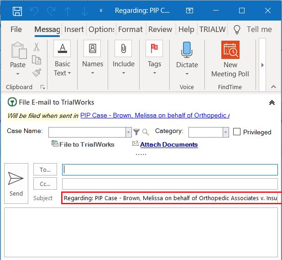Click File to TrialWorks button
The height and width of the screenshot is (260, 282).
click(x=83, y=144)
